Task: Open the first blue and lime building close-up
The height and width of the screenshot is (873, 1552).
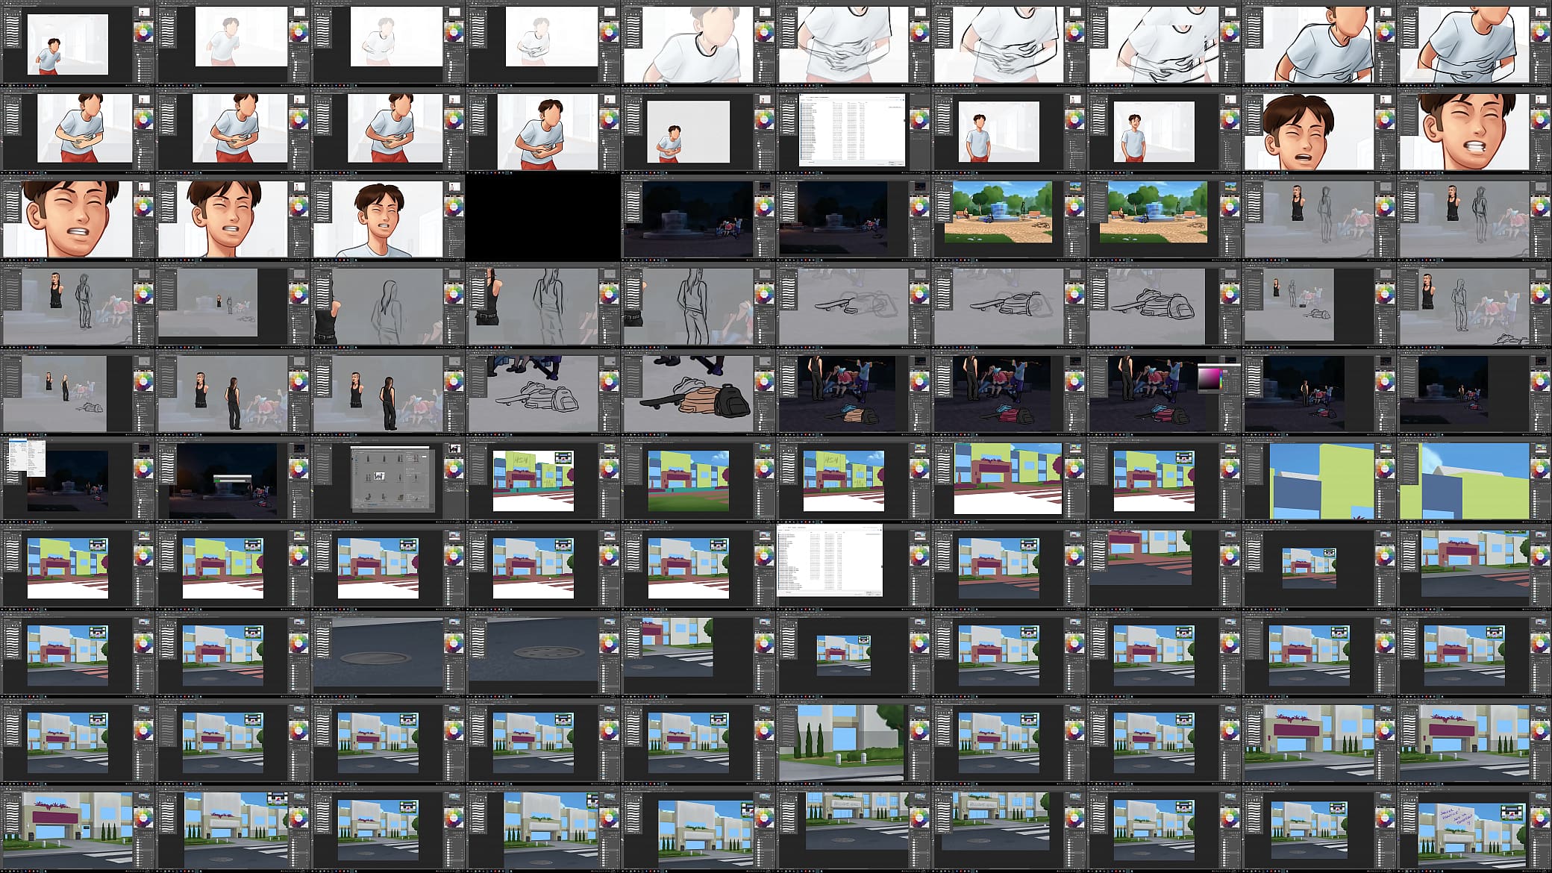Action: point(1319,480)
